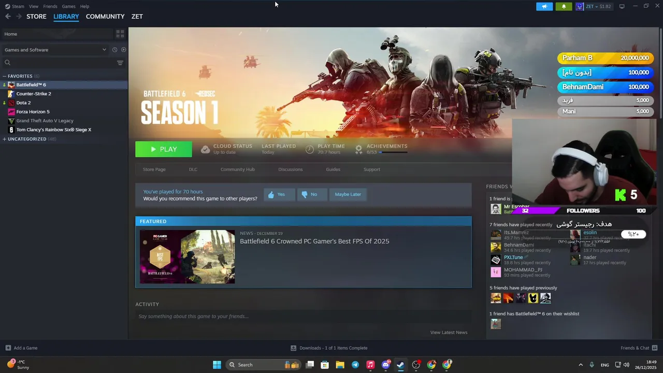Collapse the FAVORITES category

click(4, 76)
